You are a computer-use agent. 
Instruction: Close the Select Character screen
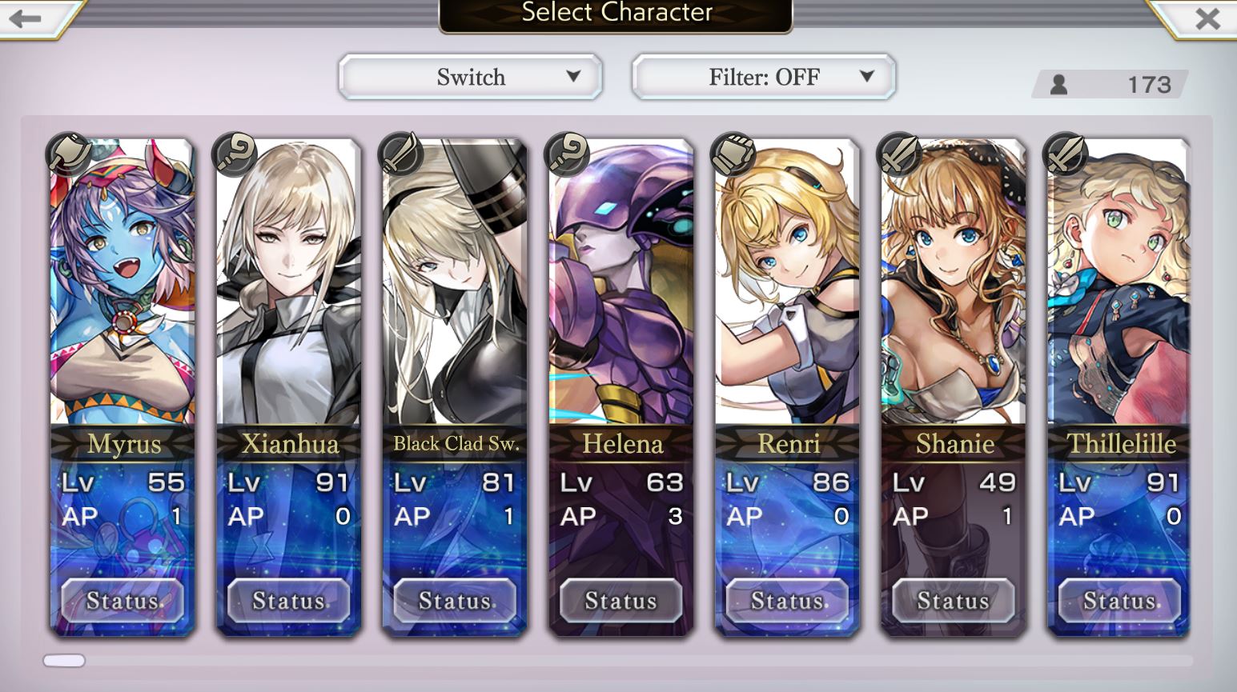click(x=1207, y=18)
